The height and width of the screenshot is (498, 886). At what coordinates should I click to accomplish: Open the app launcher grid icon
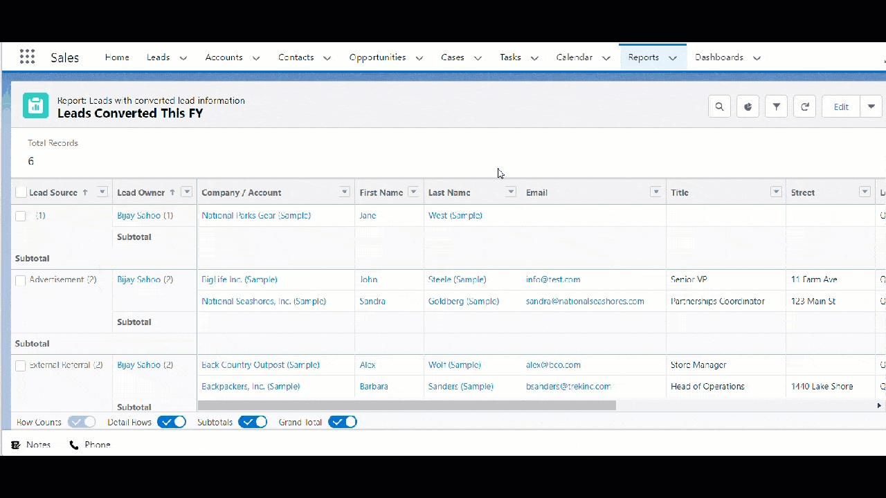[27, 57]
